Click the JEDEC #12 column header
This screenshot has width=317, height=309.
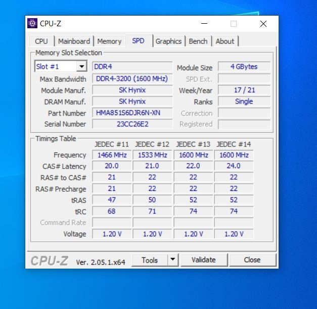tap(152, 144)
